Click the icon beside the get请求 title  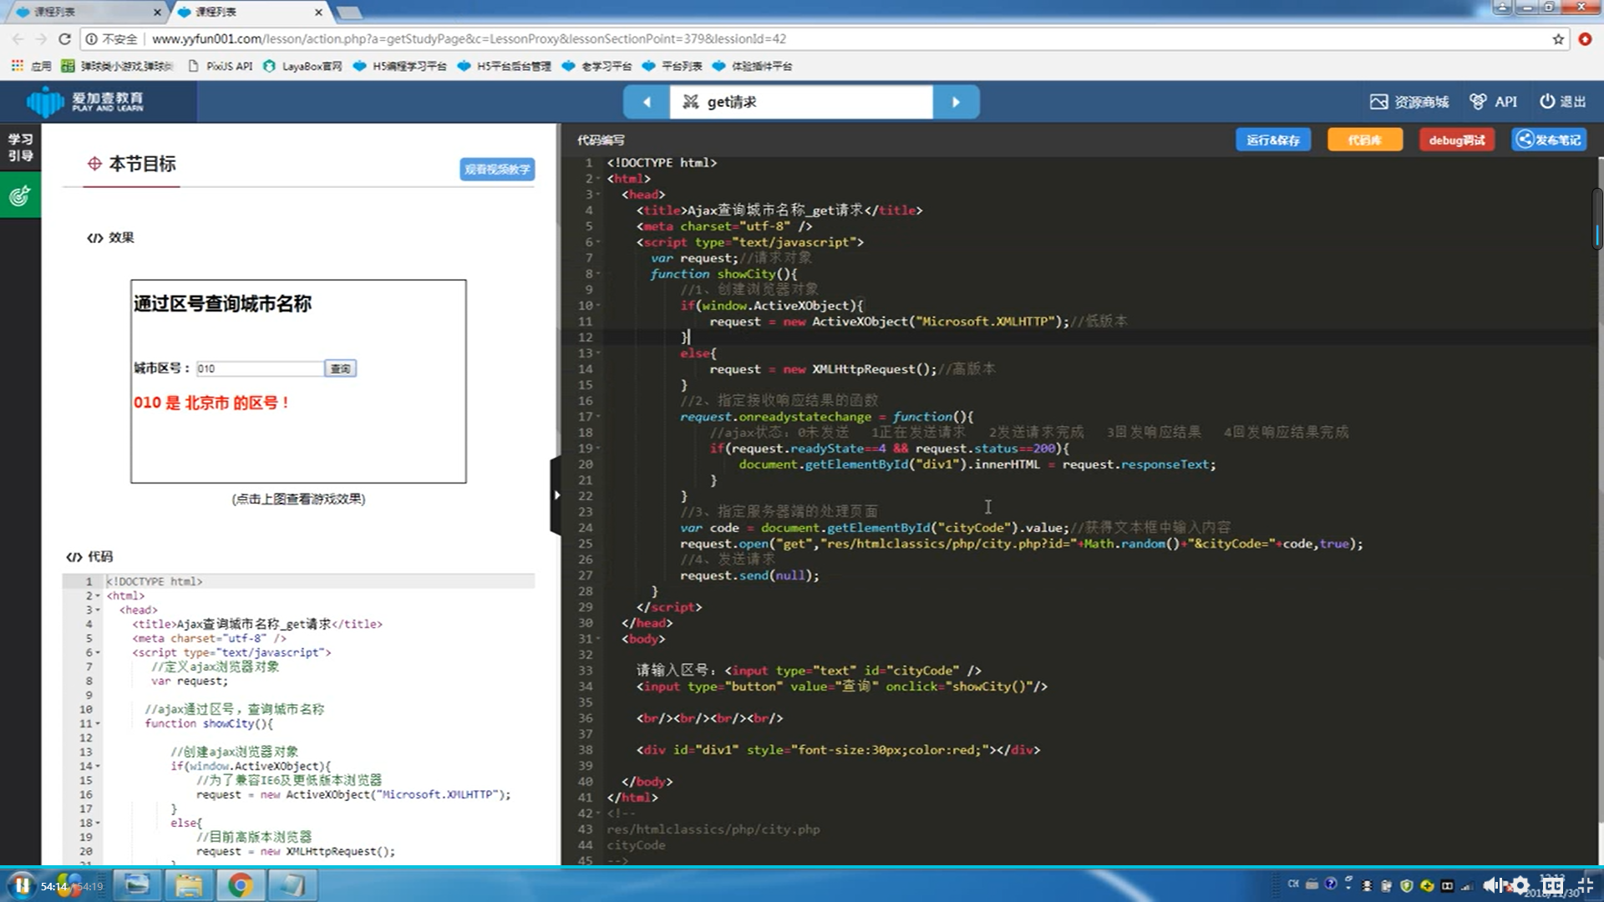(x=690, y=102)
